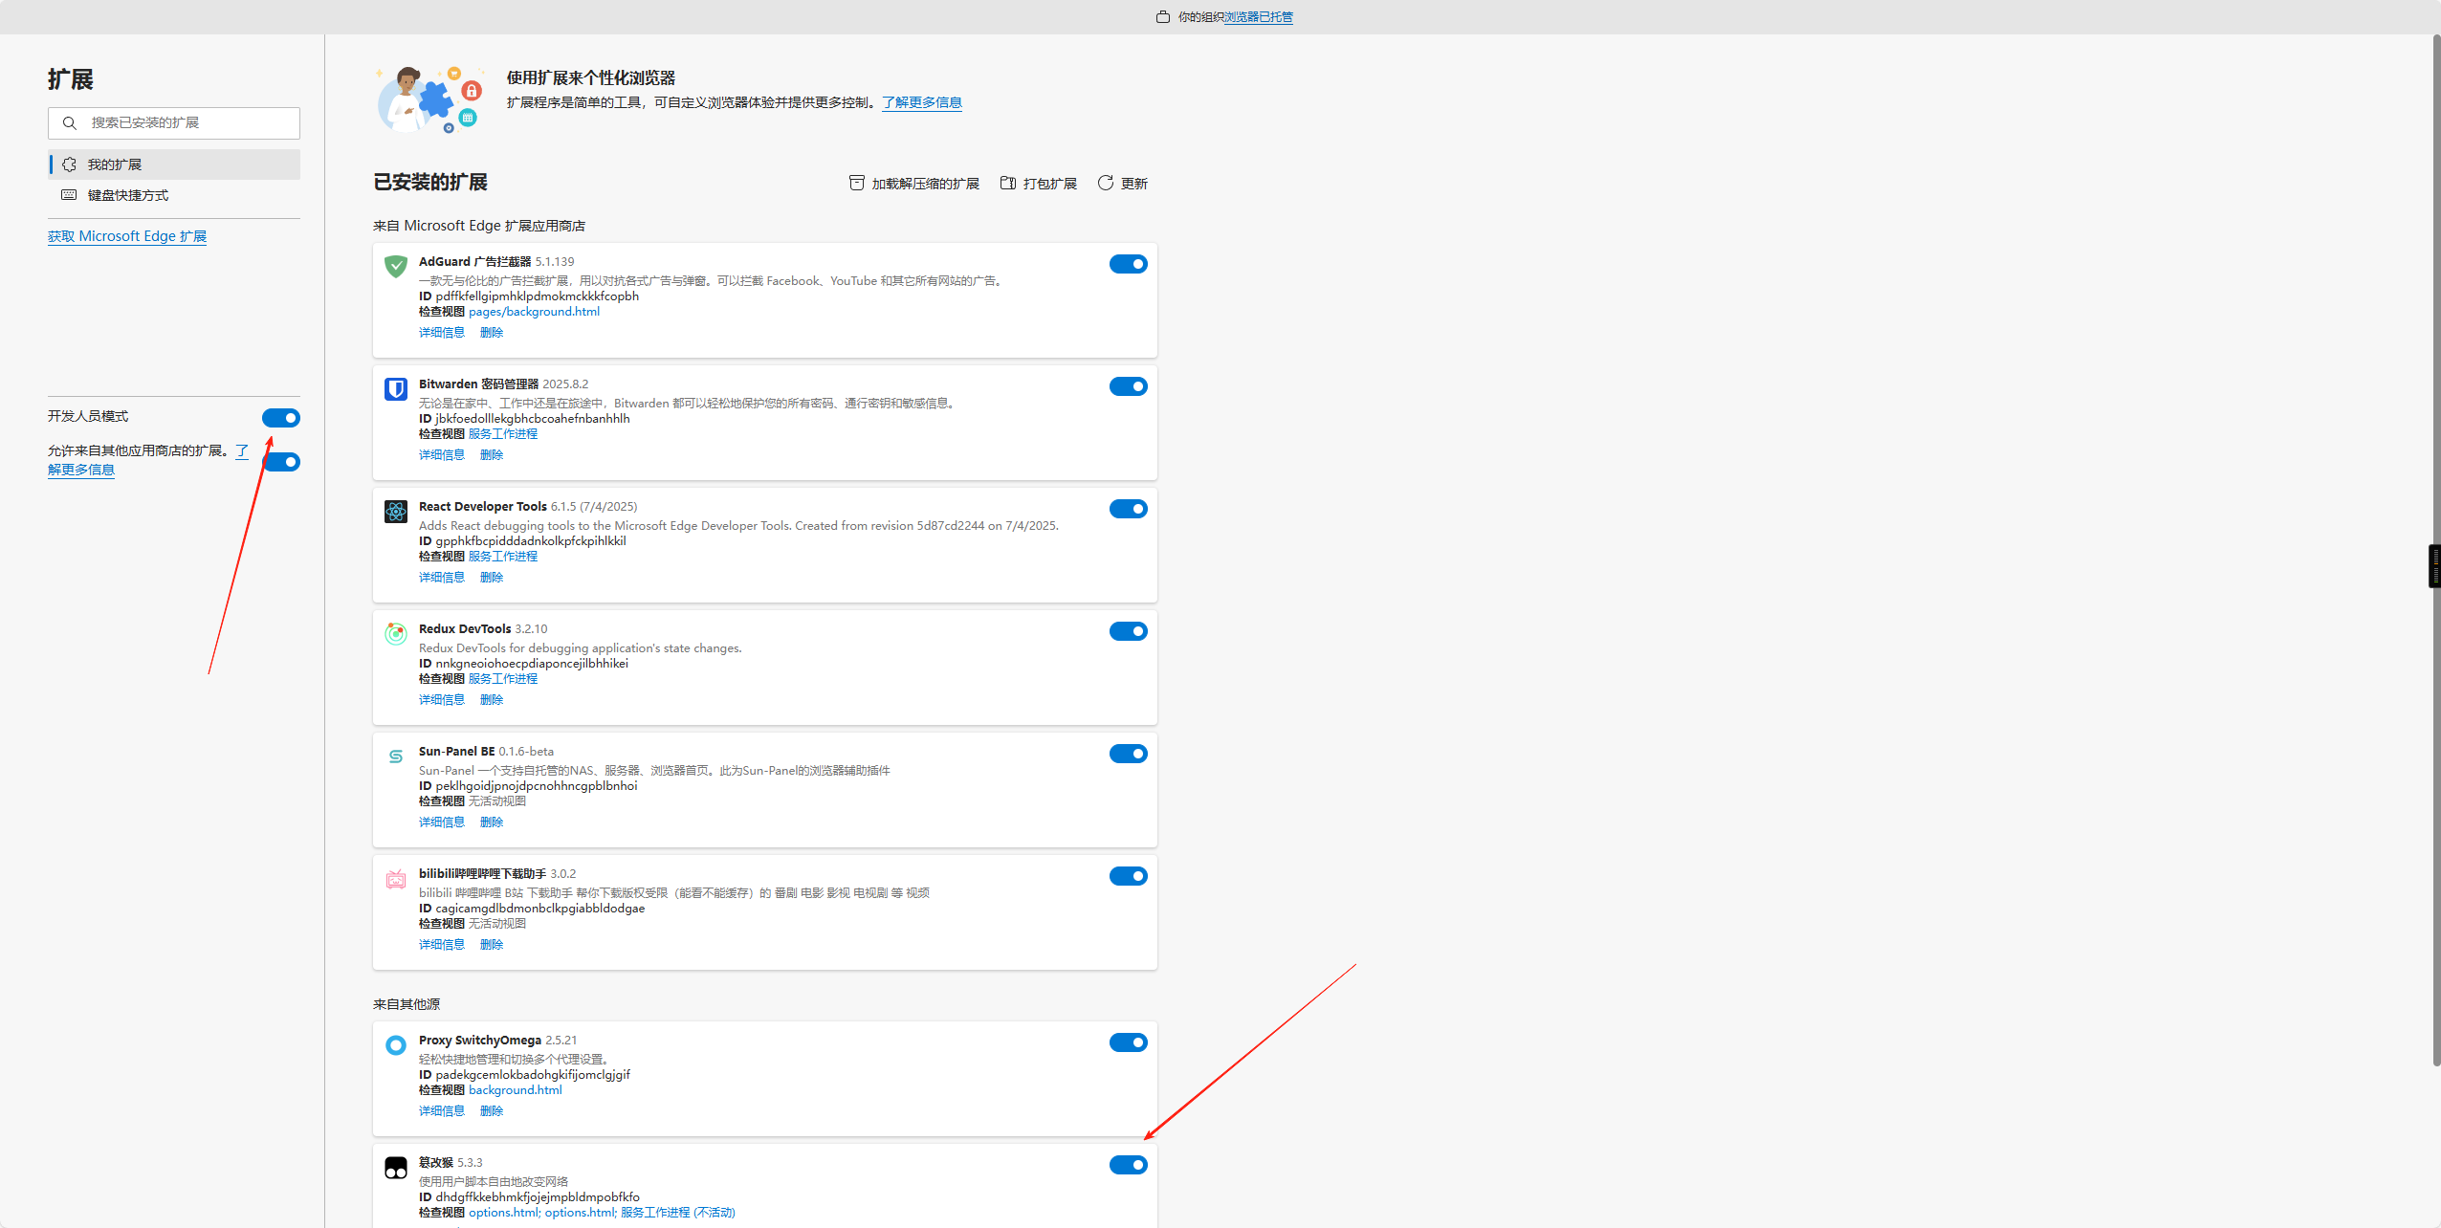Click the Tampermonkey (篡改猴) icon
The image size is (2441, 1228).
tap(396, 1167)
